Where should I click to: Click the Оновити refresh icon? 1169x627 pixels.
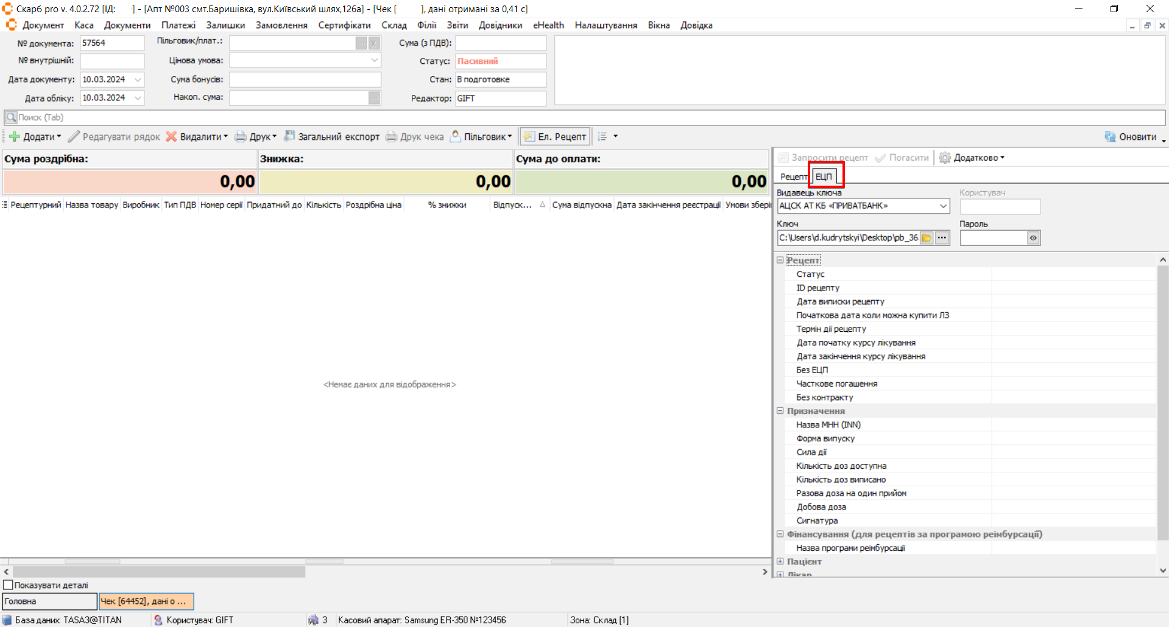1110,137
